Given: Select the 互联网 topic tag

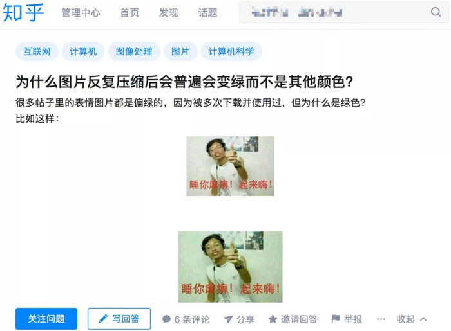Looking at the screenshot, I should pos(37,51).
